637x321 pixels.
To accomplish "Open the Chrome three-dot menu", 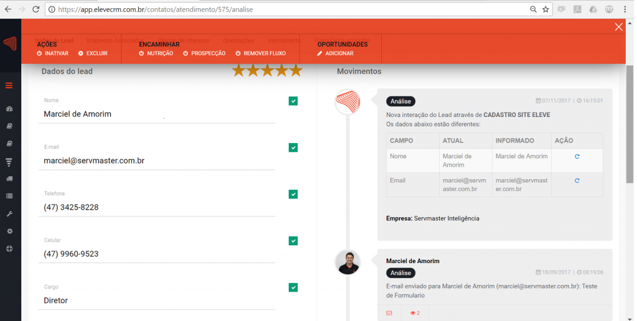I will [x=625, y=9].
